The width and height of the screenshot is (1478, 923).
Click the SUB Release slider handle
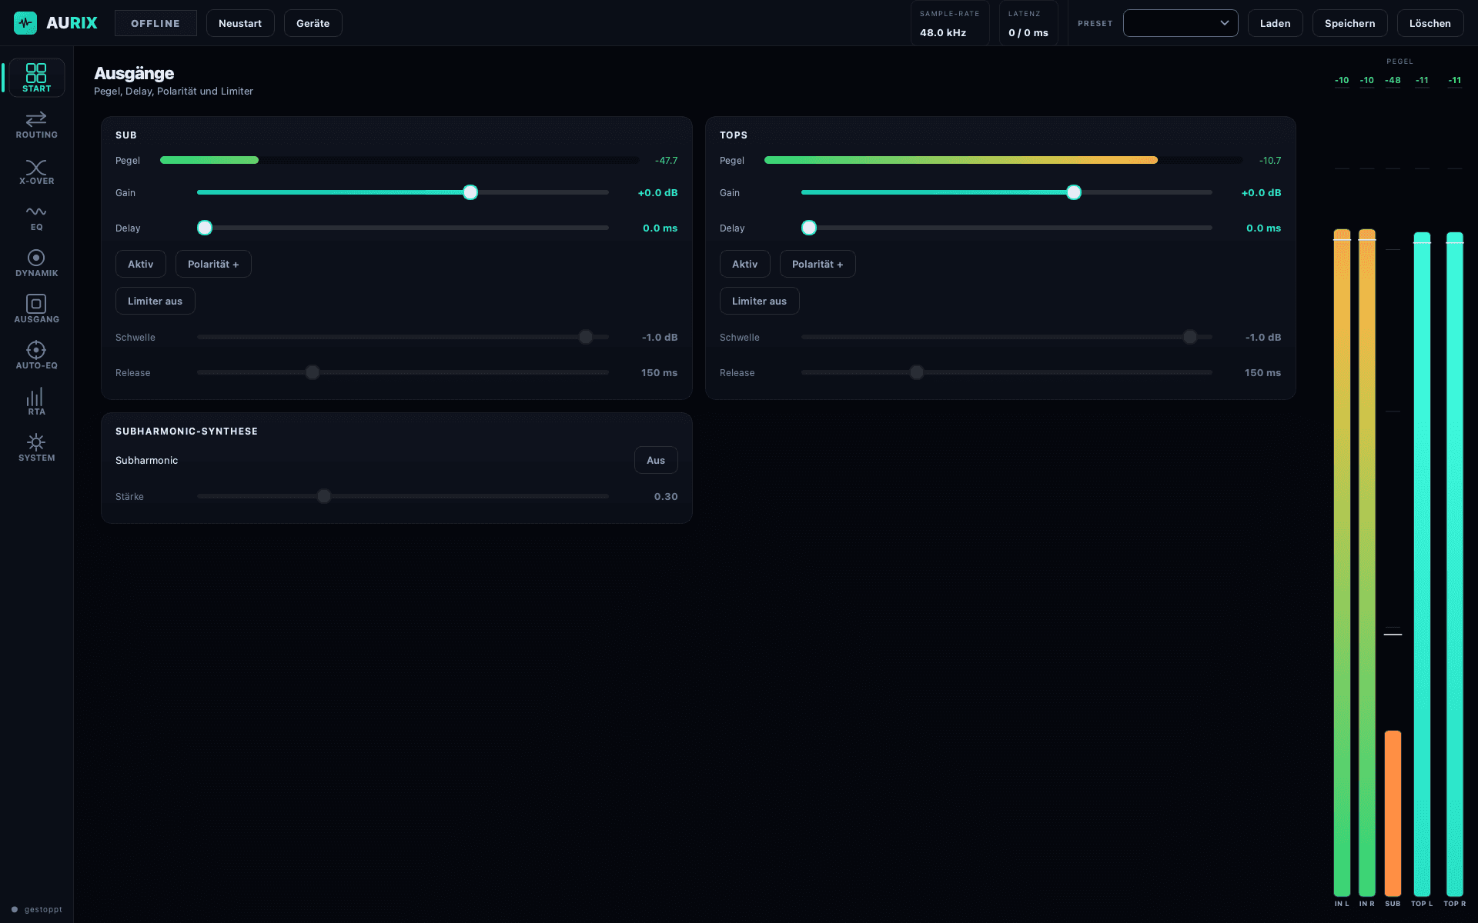pyautogui.click(x=313, y=372)
